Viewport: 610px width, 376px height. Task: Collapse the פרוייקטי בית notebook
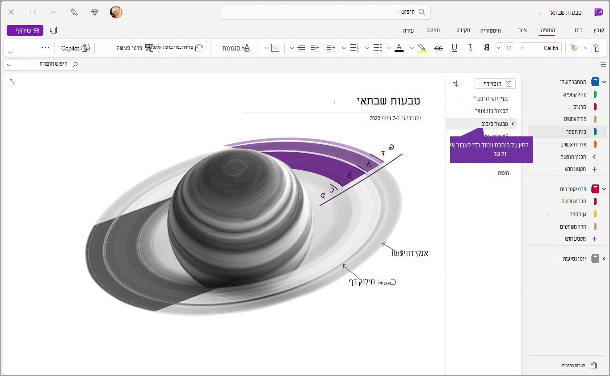(x=604, y=189)
